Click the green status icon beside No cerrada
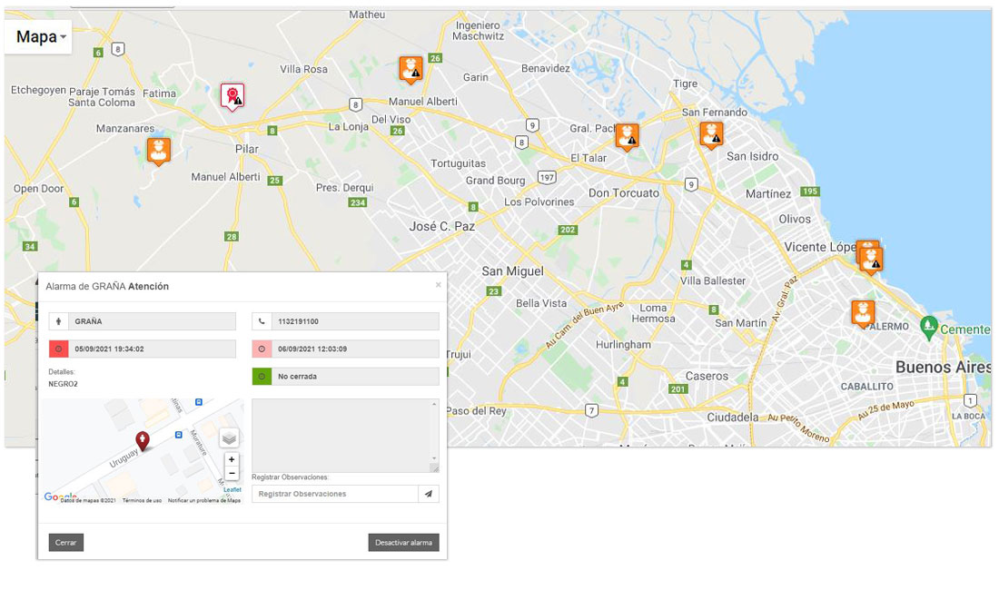This screenshot has width=999, height=590. click(x=262, y=376)
